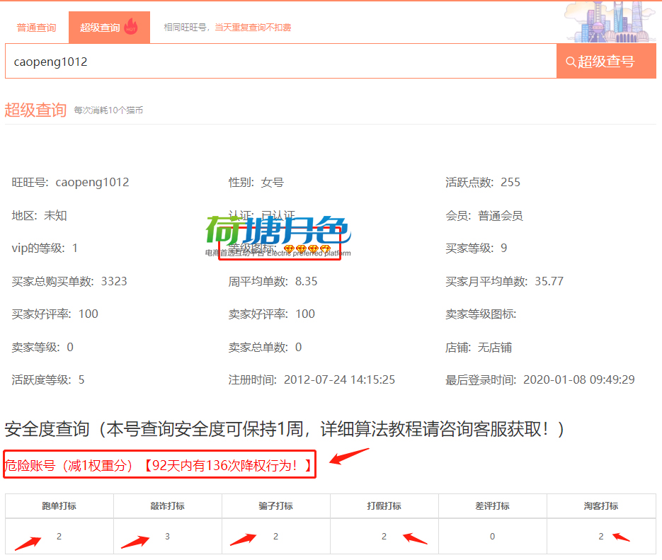Screen dimensions: 662x560
Task: Click the 跑单打标 column header
Action: [59, 505]
